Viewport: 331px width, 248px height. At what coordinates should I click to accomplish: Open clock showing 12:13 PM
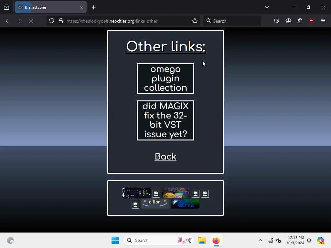point(295,240)
